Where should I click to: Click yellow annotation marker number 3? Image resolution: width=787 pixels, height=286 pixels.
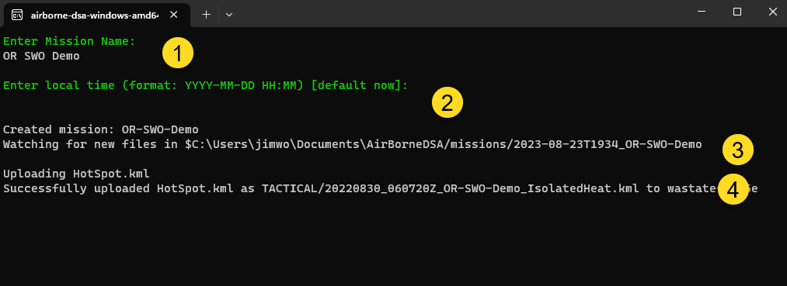[738, 150]
